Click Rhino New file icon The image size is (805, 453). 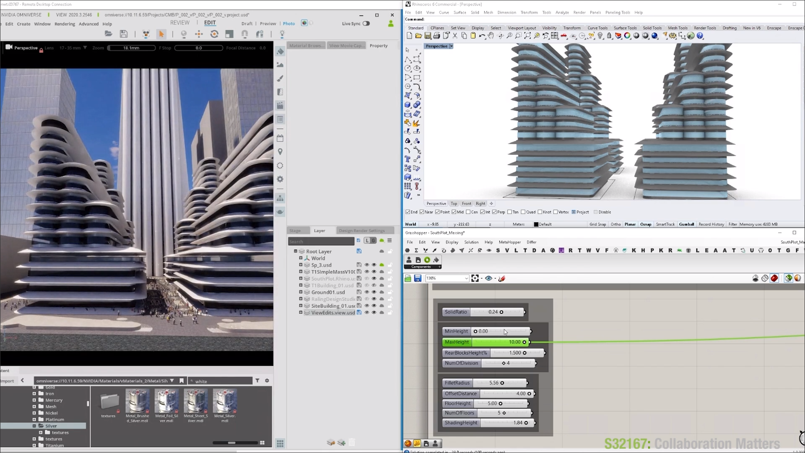pos(409,36)
